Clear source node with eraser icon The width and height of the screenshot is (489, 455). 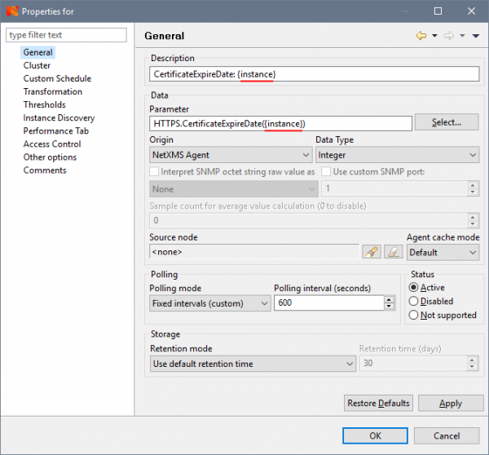(392, 253)
